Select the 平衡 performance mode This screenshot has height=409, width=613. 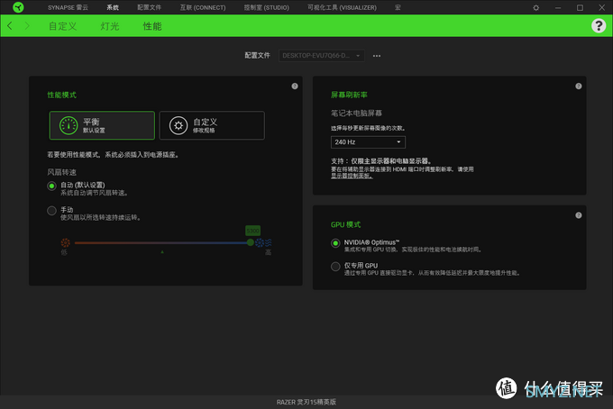[102, 125]
